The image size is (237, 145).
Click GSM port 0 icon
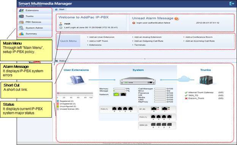click(x=153, y=125)
